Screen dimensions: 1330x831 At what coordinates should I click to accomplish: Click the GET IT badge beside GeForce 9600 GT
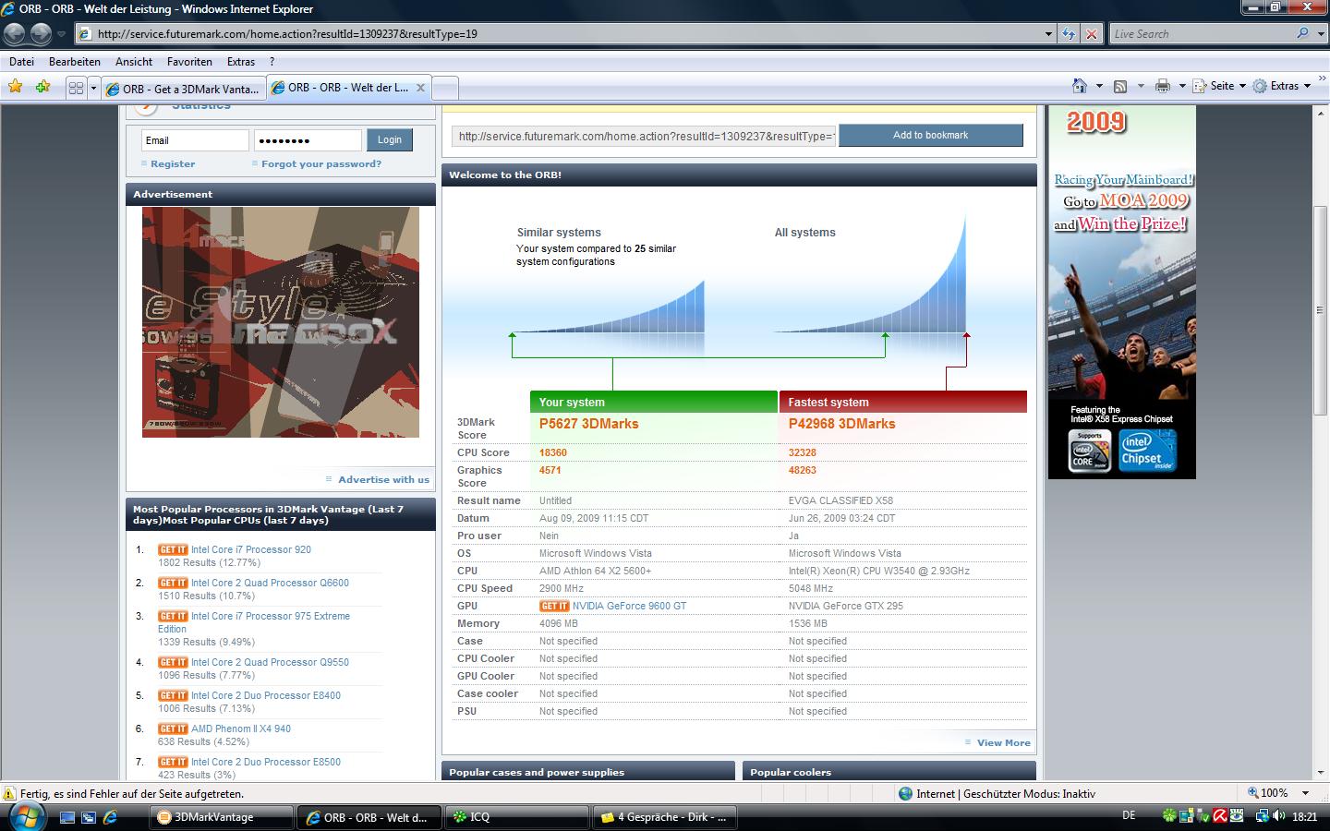554,606
